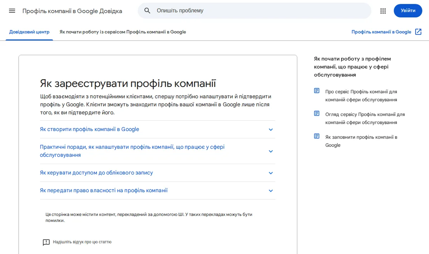
Task: Click the Опишіть проблему search field
Action: (255, 11)
